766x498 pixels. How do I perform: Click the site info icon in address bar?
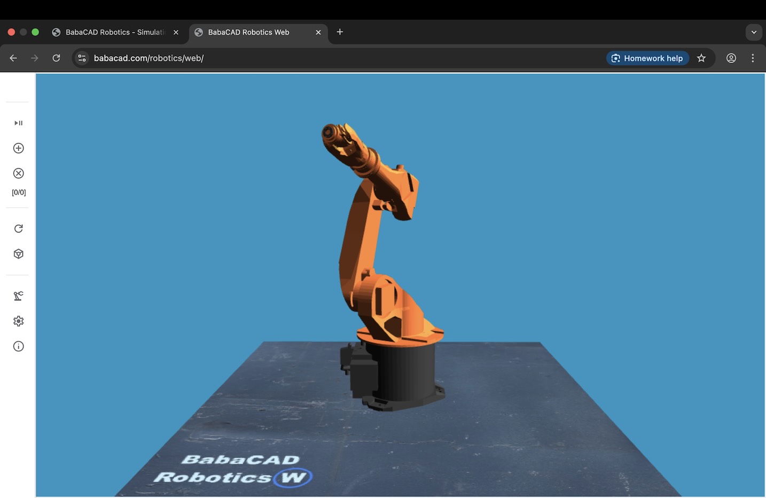tap(82, 58)
